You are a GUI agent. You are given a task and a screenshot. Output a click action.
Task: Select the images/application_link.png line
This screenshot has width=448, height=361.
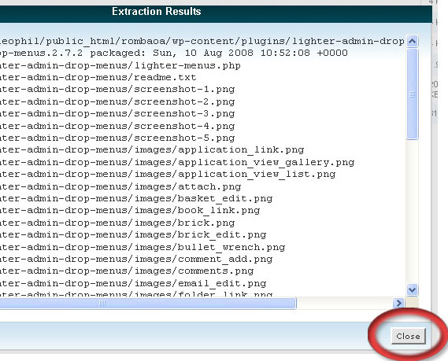pyautogui.click(x=152, y=149)
